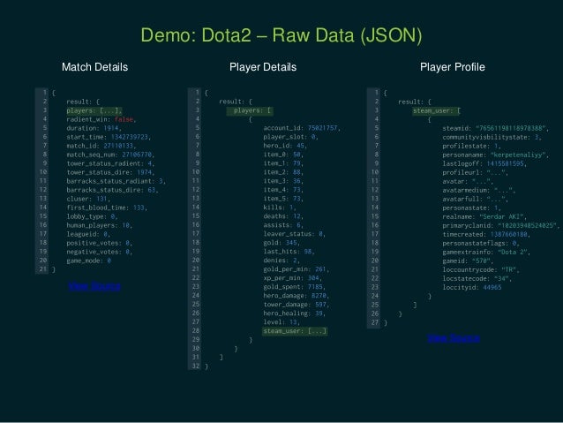The width and height of the screenshot is (563, 423).
Task: Click the assists: 6 line
Action: click(283, 225)
